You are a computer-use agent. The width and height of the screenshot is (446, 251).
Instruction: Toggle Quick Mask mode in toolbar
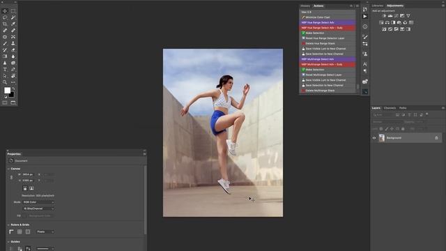pyautogui.click(x=5, y=102)
